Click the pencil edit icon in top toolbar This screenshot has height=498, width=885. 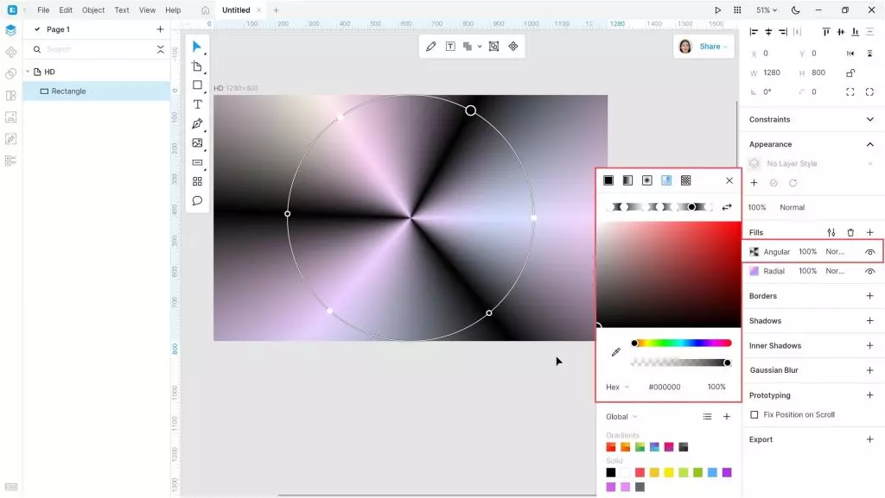click(x=430, y=47)
